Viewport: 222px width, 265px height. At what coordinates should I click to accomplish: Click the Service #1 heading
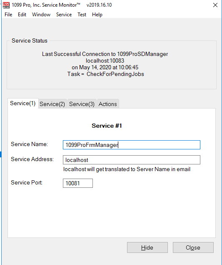pos(107,126)
